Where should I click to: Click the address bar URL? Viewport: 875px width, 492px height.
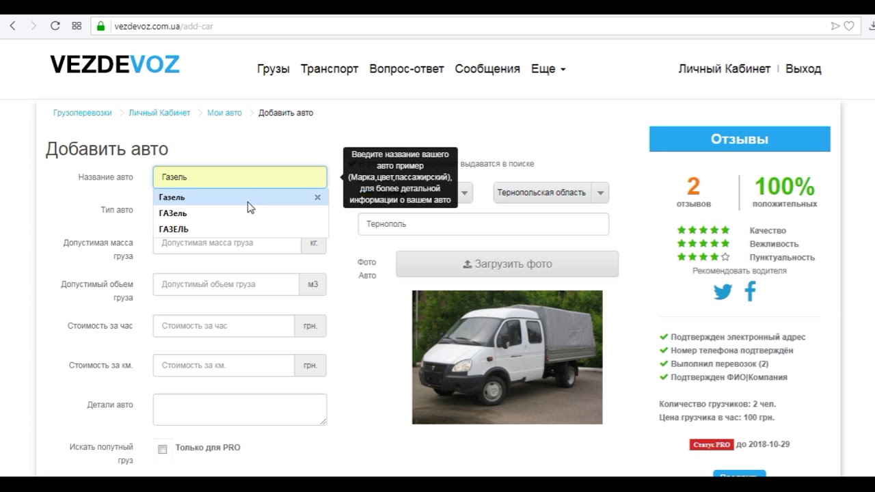(164, 26)
